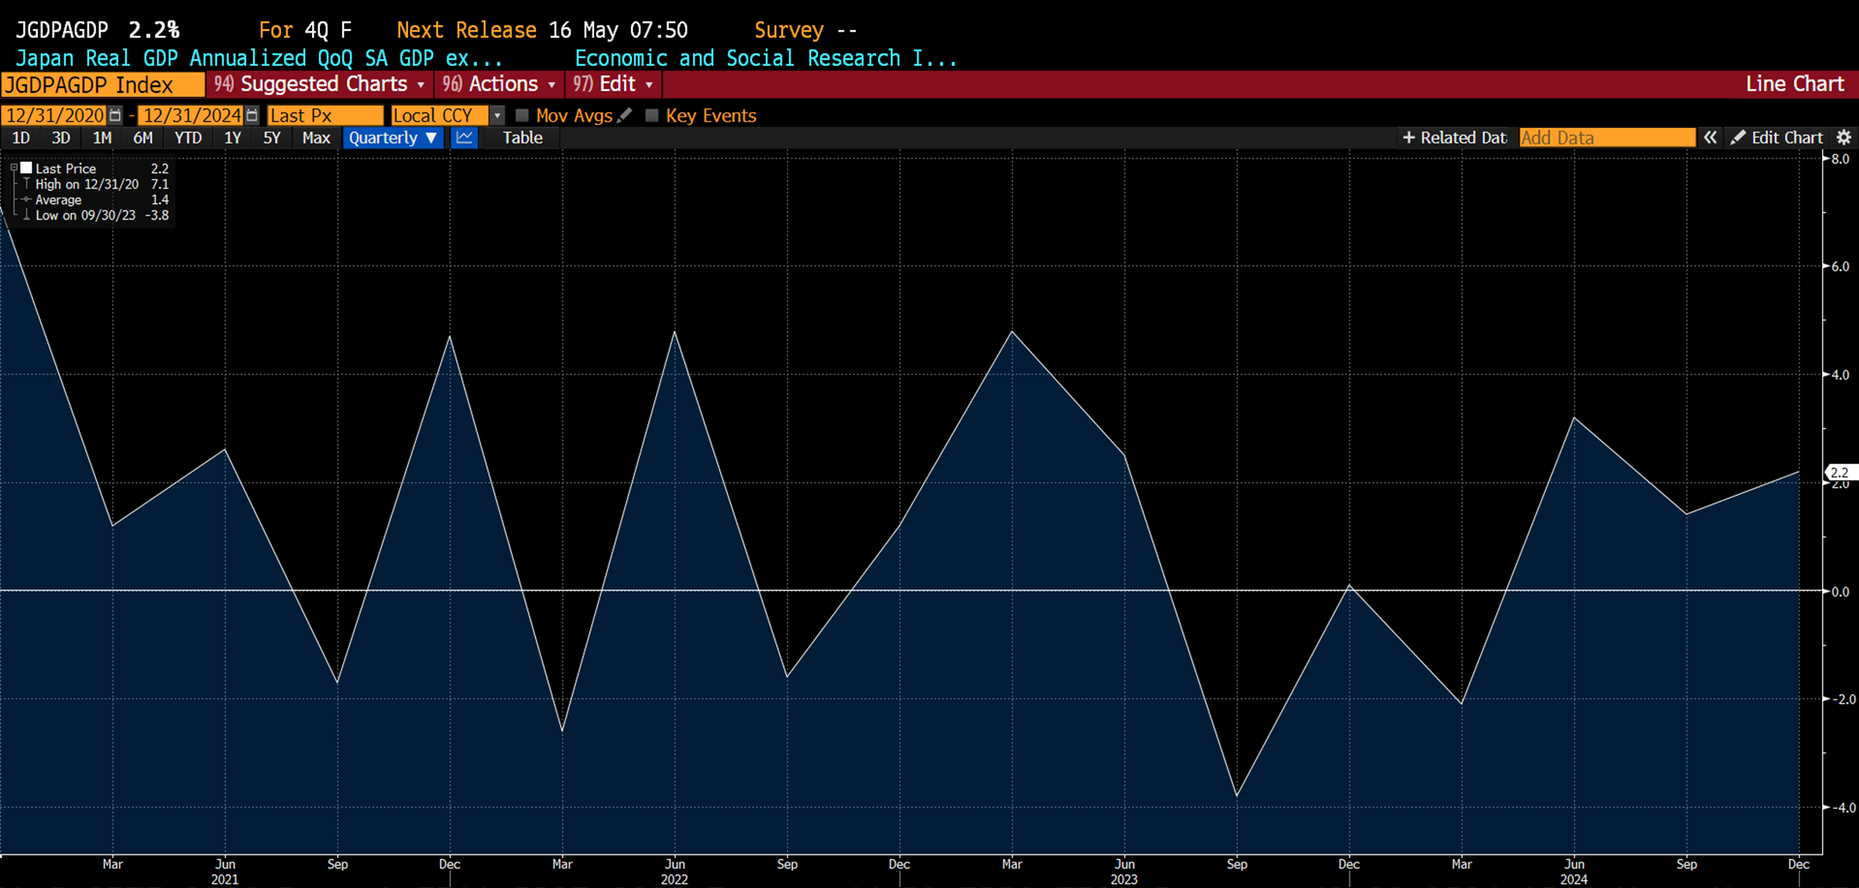
Task: Select the 6M range tab
Action: pyautogui.click(x=143, y=138)
